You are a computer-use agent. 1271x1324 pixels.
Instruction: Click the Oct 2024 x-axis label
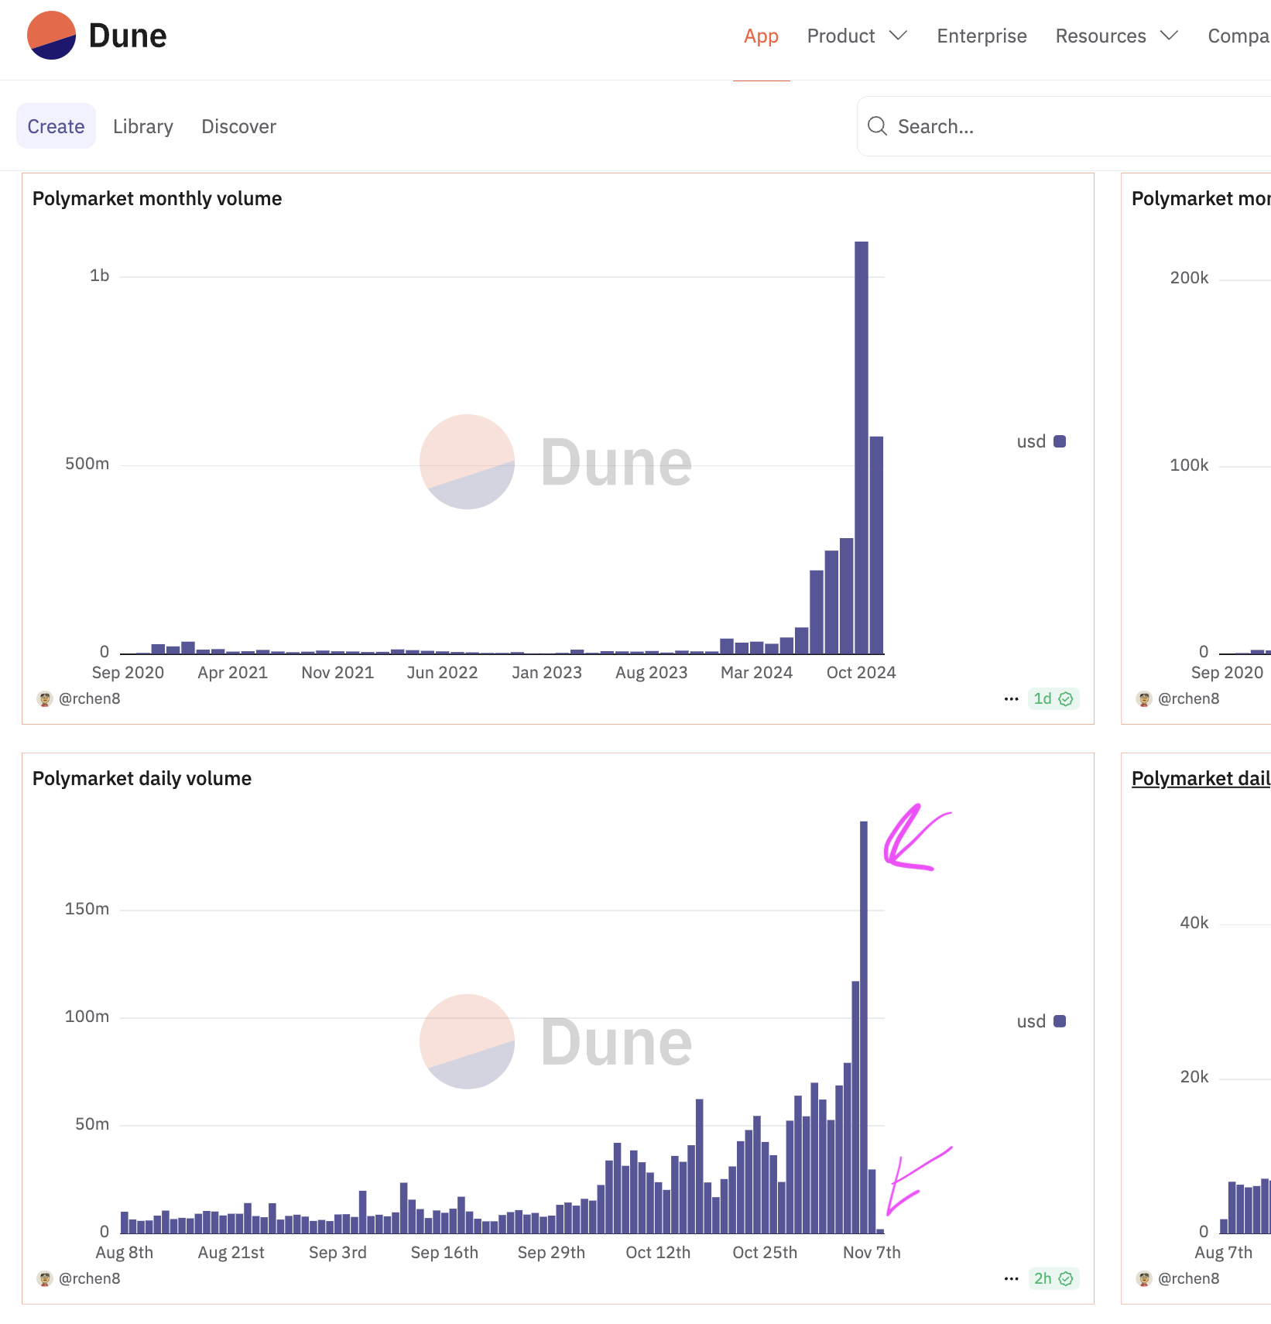tap(861, 673)
